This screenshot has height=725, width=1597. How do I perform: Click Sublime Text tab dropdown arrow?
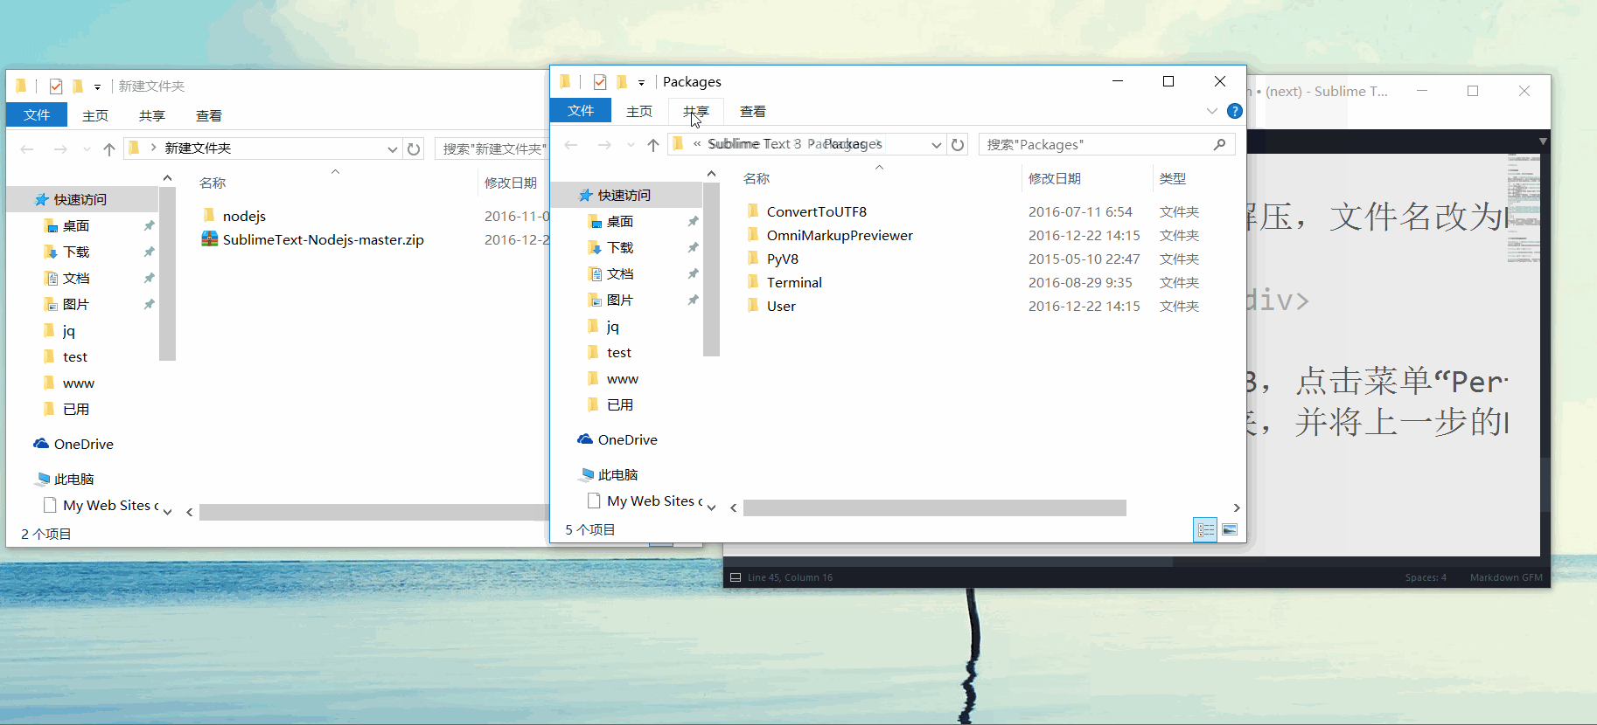coord(1543,141)
